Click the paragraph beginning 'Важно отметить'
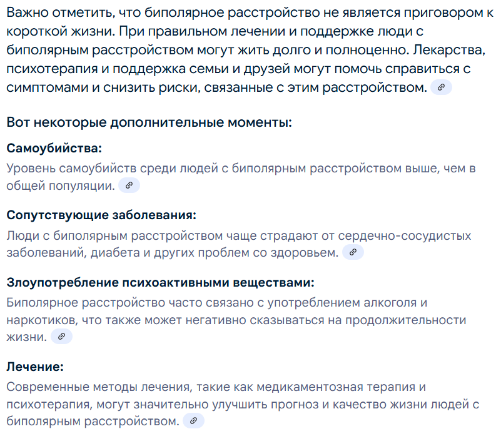 (250, 50)
